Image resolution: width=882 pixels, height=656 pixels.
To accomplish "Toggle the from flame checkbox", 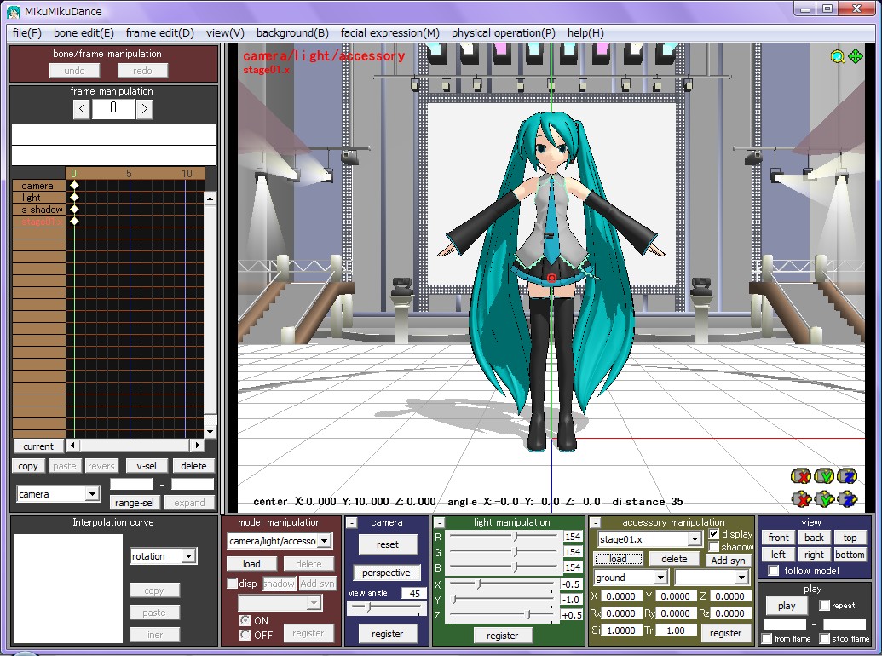I will (767, 639).
